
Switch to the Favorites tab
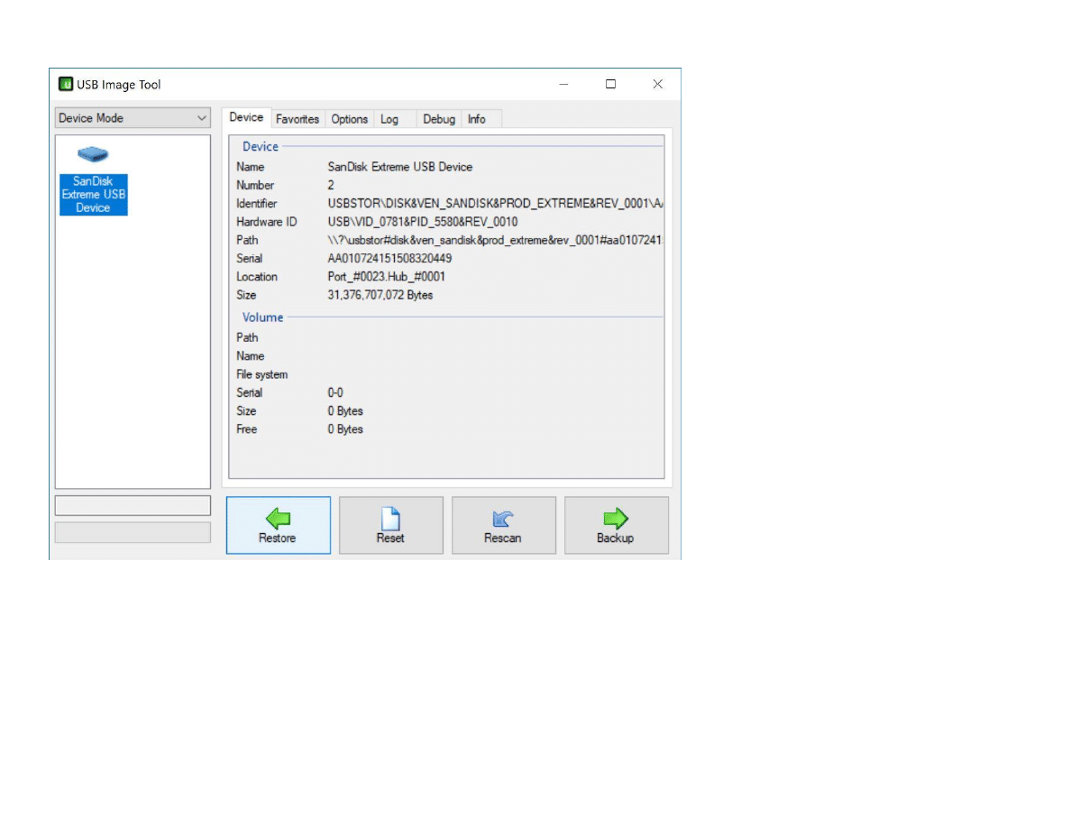pos(297,119)
